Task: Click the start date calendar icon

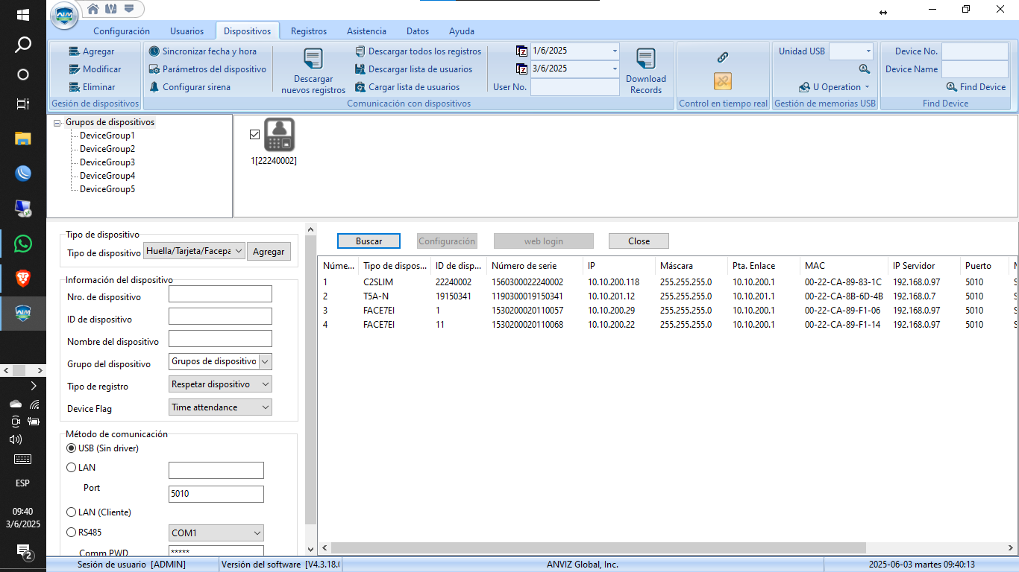Action: [522, 51]
